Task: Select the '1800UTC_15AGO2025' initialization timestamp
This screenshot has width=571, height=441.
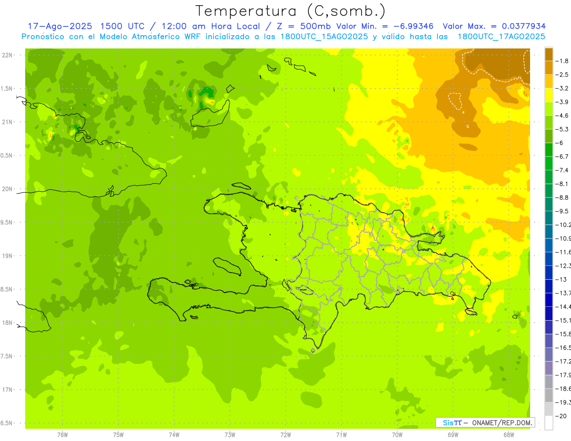Action: 324,37
